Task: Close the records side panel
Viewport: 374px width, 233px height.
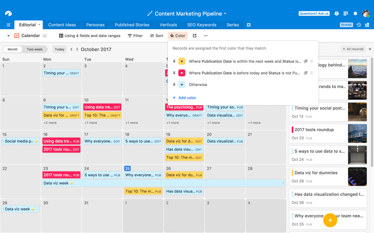Action: (x=370, y=49)
